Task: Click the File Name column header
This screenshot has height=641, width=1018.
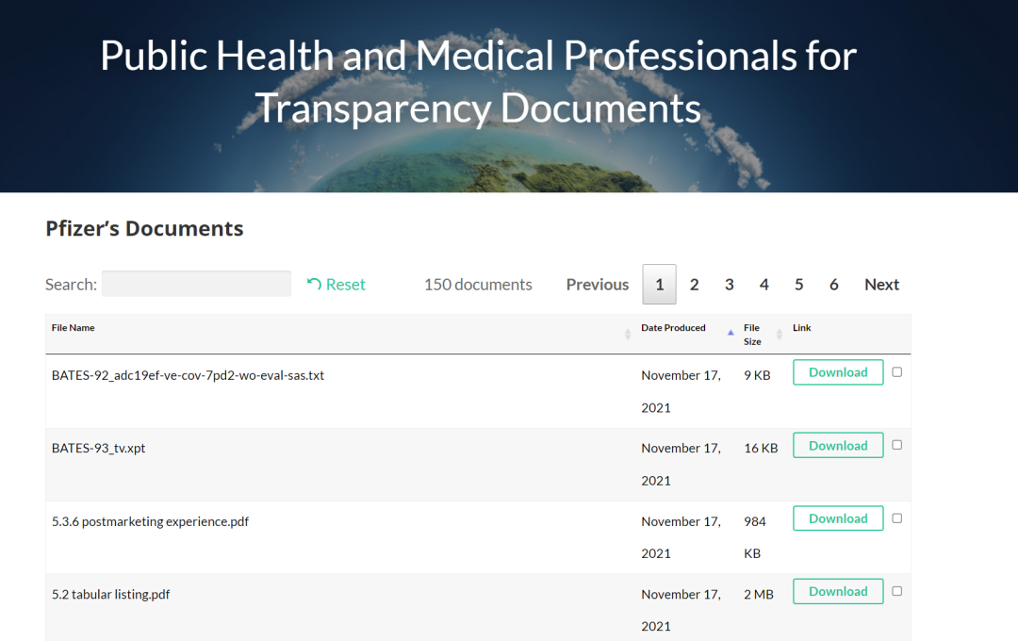Action: point(73,328)
